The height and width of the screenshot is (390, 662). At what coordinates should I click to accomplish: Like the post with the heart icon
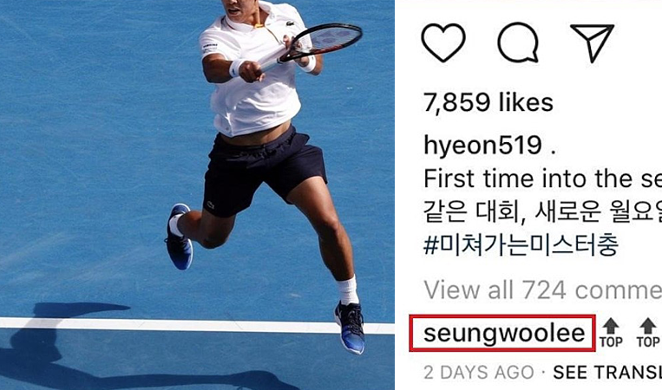point(443,42)
